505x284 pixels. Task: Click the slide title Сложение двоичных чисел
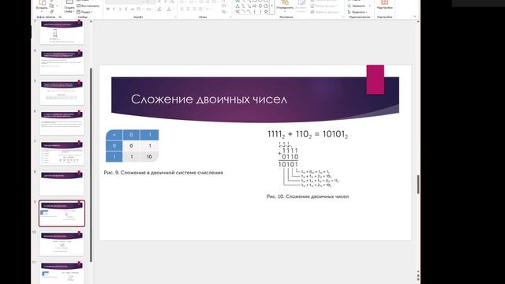(x=209, y=99)
